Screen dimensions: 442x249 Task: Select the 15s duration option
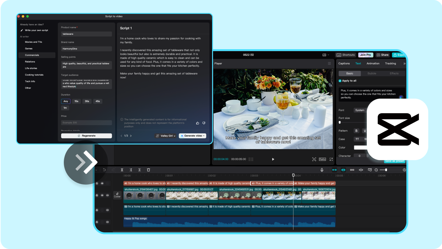[76, 101]
